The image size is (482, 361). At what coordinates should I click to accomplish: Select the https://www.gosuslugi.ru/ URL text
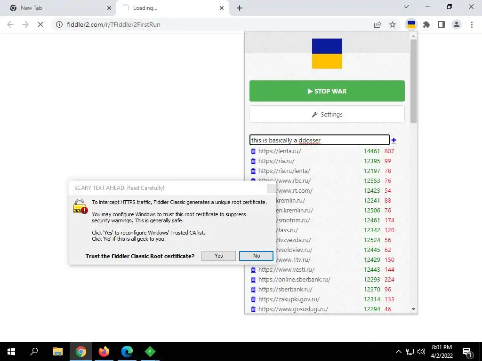click(x=293, y=309)
